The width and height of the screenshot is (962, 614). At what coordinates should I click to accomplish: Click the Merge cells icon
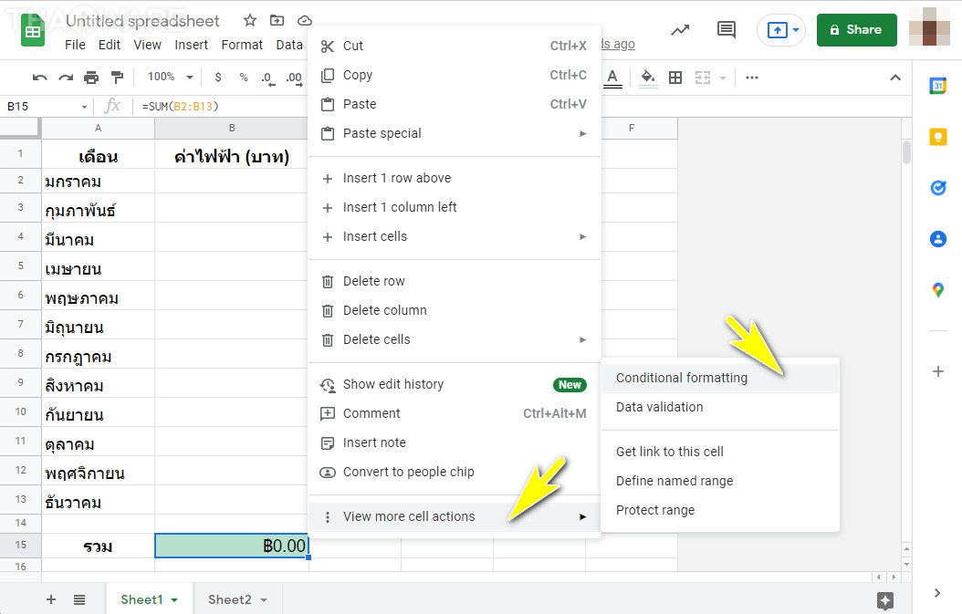click(x=703, y=78)
